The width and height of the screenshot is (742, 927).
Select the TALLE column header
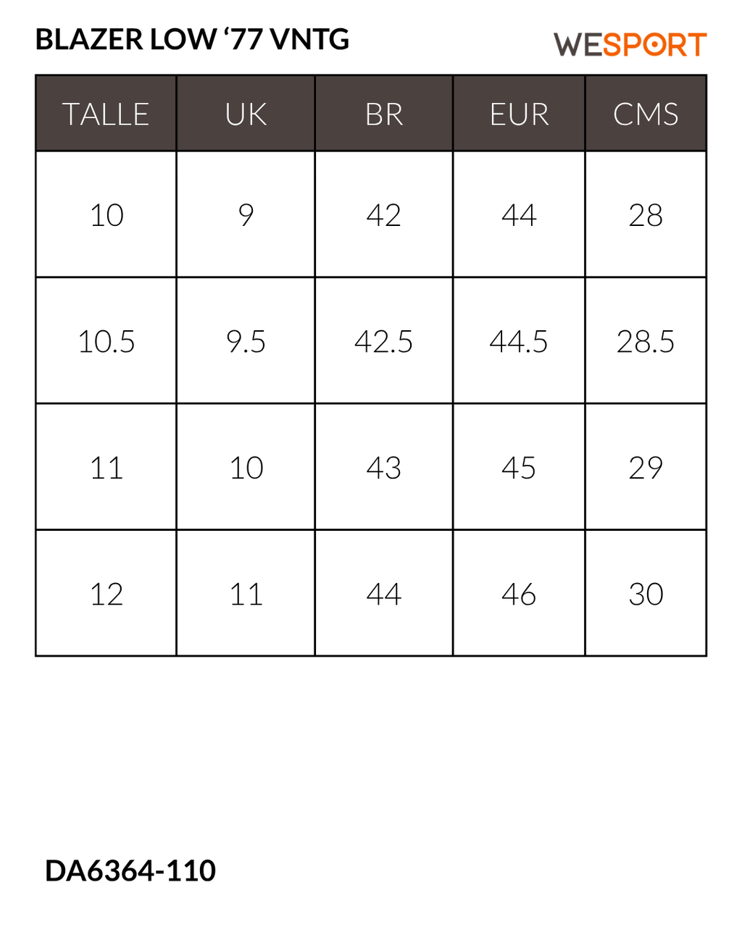click(x=106, y=114)
